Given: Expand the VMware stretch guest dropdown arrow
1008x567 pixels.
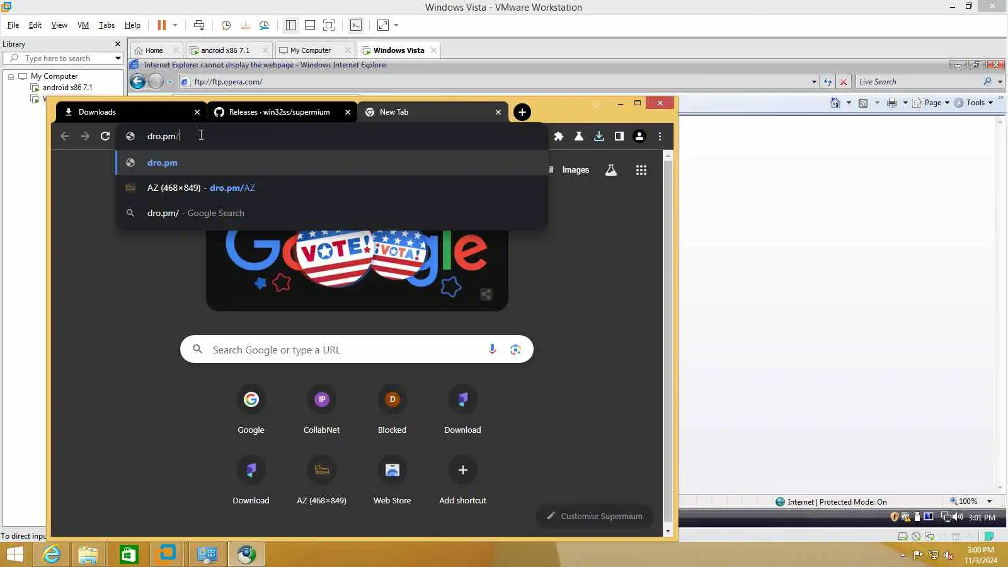Looking at the screenshot, I should pyautogui.click(x=396, y=25).
